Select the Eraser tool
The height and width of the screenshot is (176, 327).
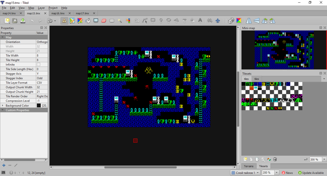tap(104, 20)
